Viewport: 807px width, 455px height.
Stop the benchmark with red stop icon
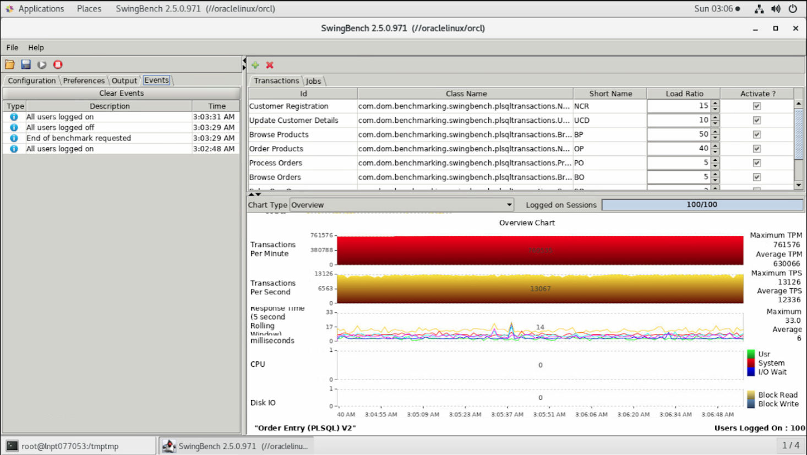[58, 64]
